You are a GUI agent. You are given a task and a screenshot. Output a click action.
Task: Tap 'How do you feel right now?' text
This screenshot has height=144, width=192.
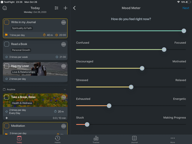(131, 19)
